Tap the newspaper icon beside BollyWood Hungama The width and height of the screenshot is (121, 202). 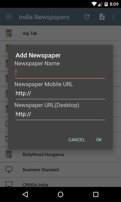[9, 154]
